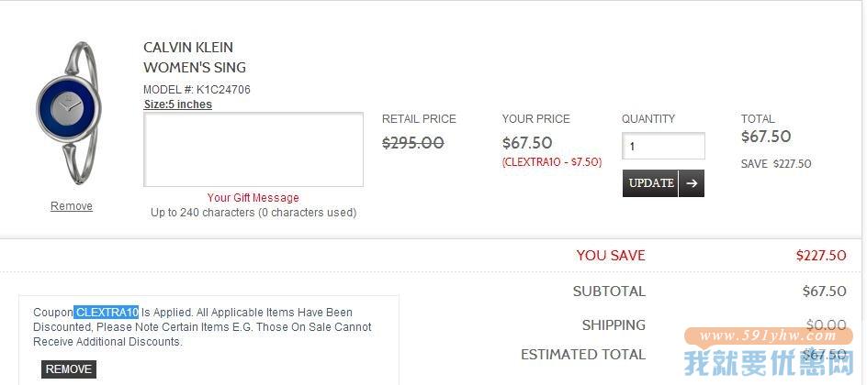867x385 pixels.
Task: Click the highlighted CLEXTRA10 coupon code
Action: (107, 313)
